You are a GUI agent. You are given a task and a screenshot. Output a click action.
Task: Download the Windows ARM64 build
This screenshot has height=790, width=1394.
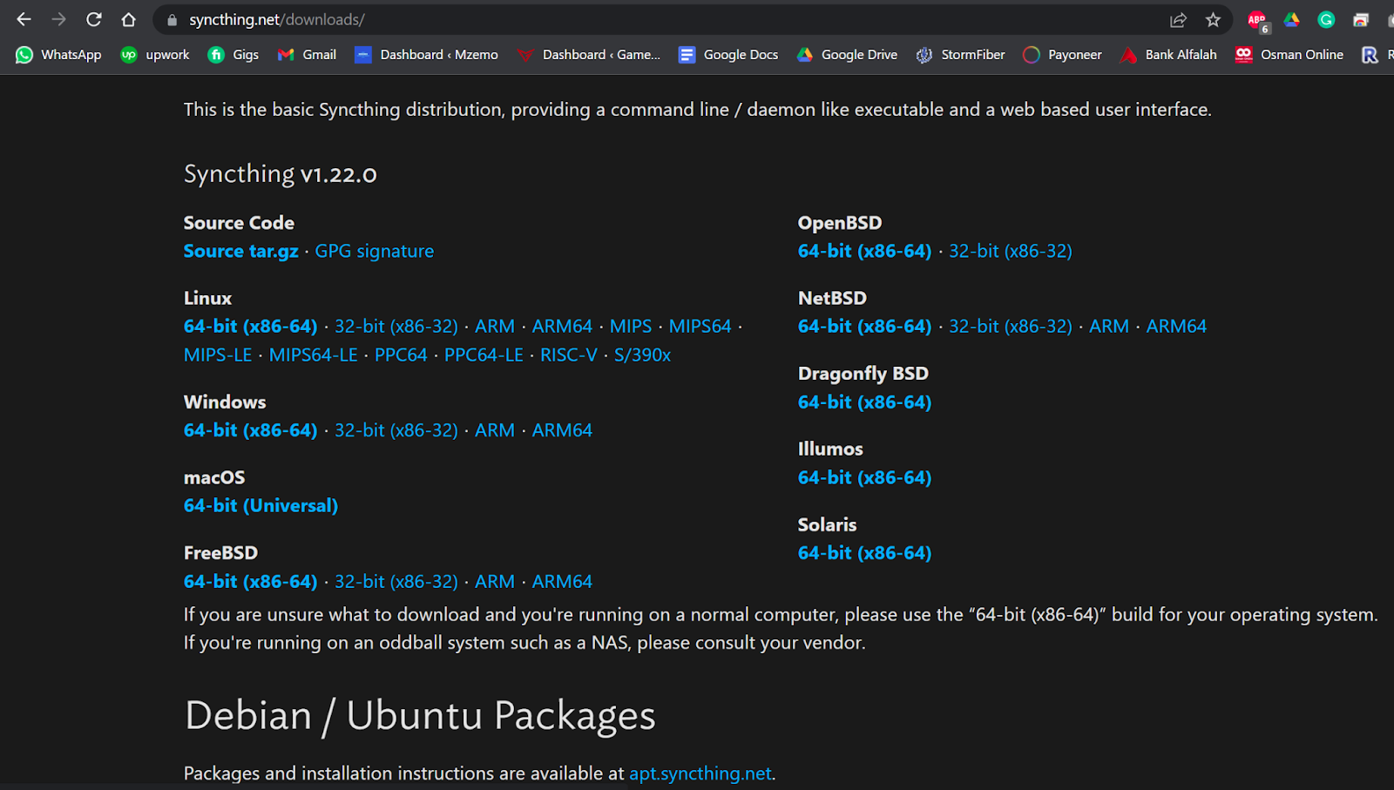[x=562, y=430]
